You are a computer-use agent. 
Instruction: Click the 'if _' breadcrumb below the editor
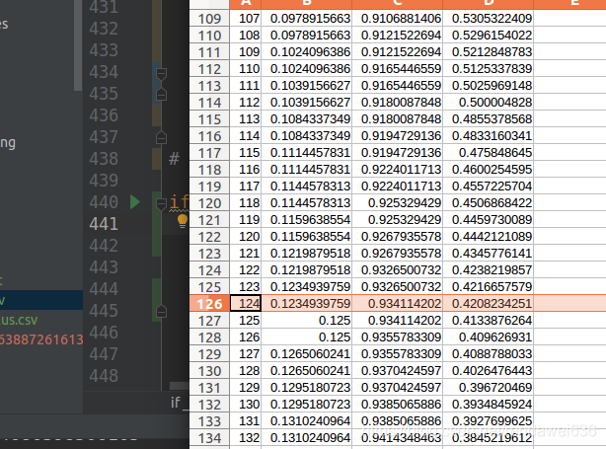click(x=180, y=403)
